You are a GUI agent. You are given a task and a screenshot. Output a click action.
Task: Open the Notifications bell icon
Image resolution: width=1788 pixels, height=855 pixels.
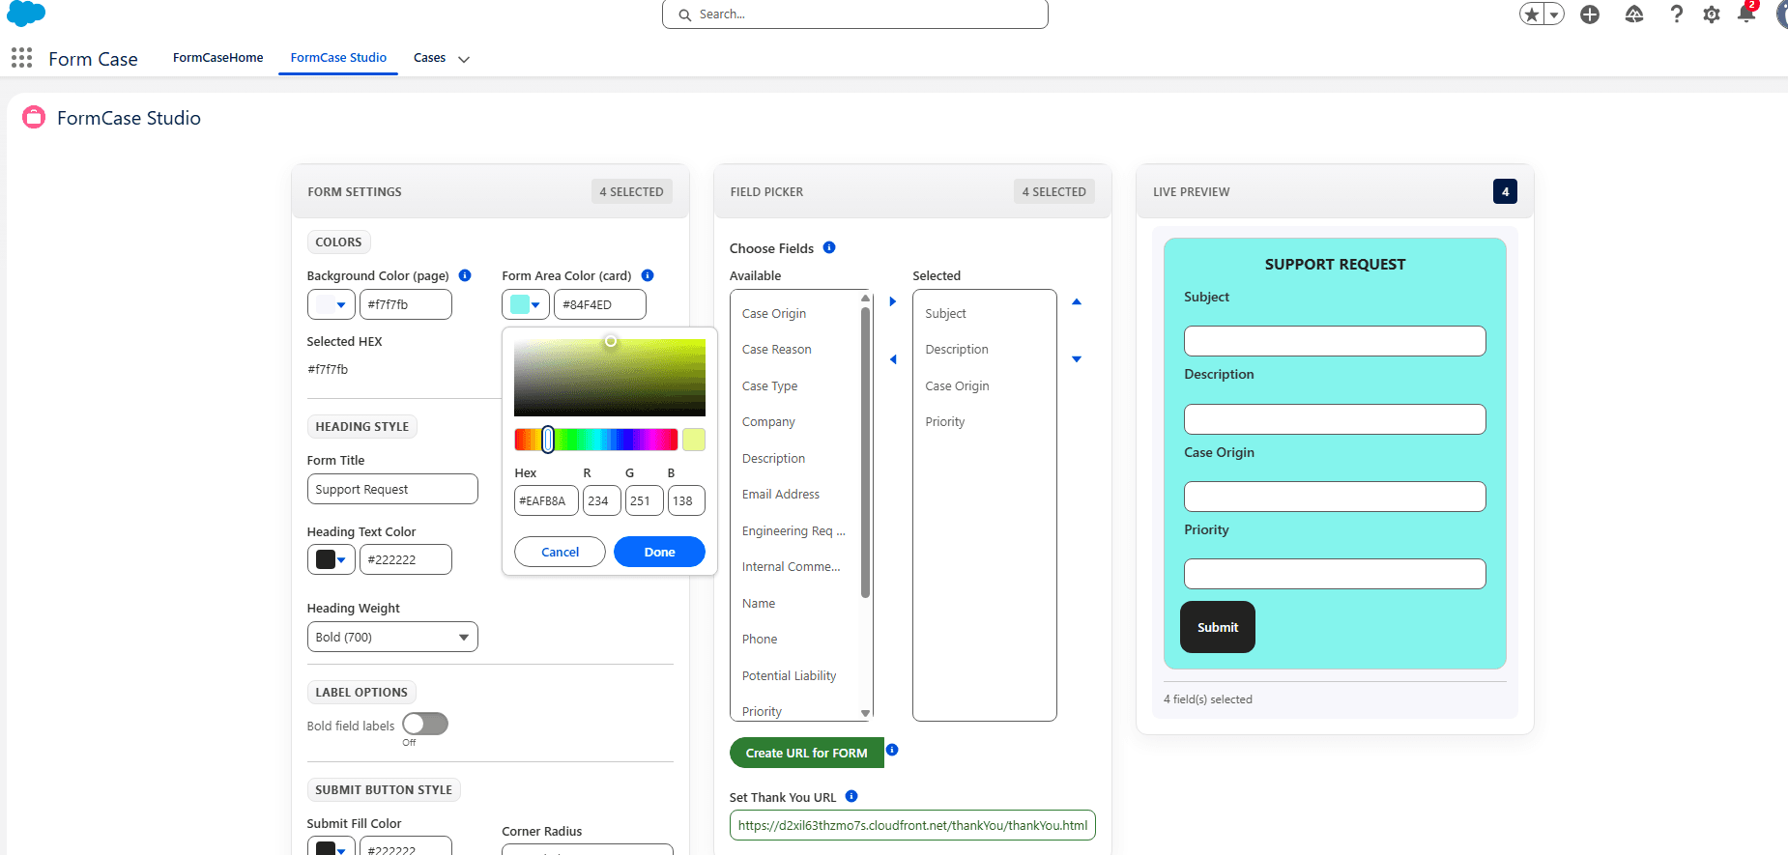[x=1746, y=14]
